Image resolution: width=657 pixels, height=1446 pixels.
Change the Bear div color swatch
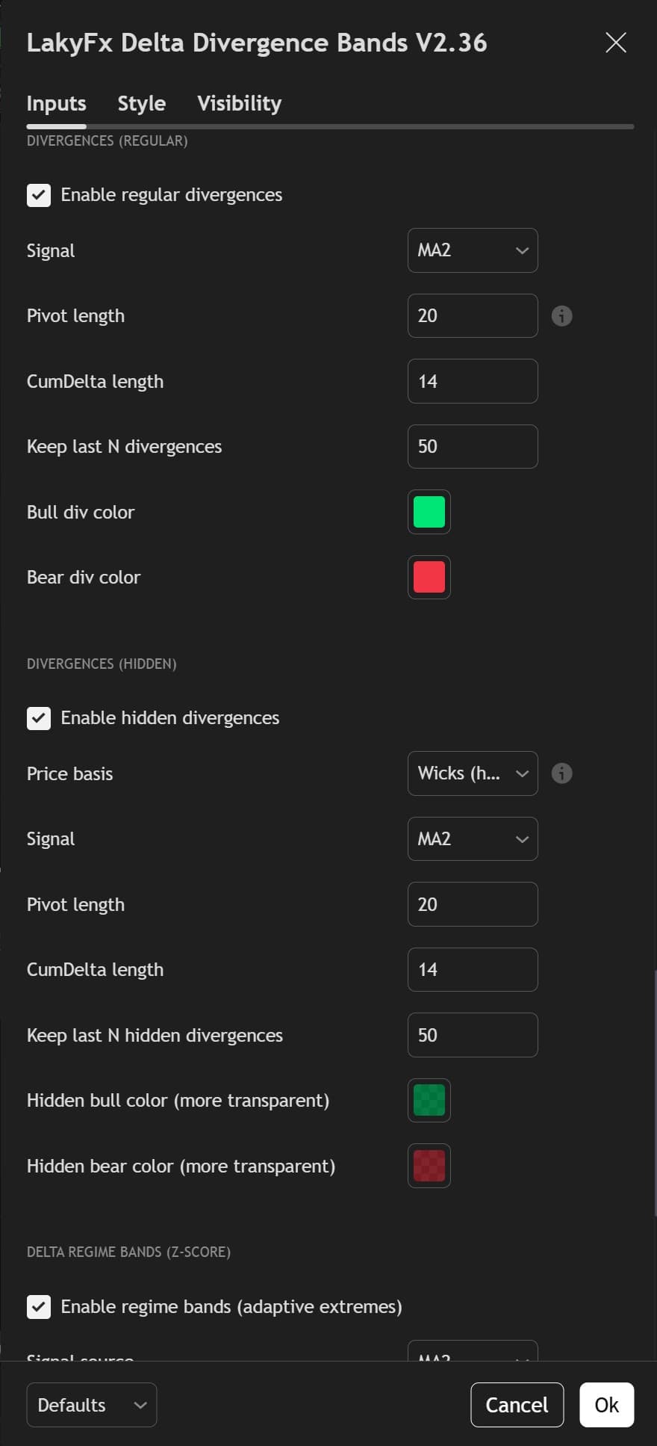pos(429,577)
